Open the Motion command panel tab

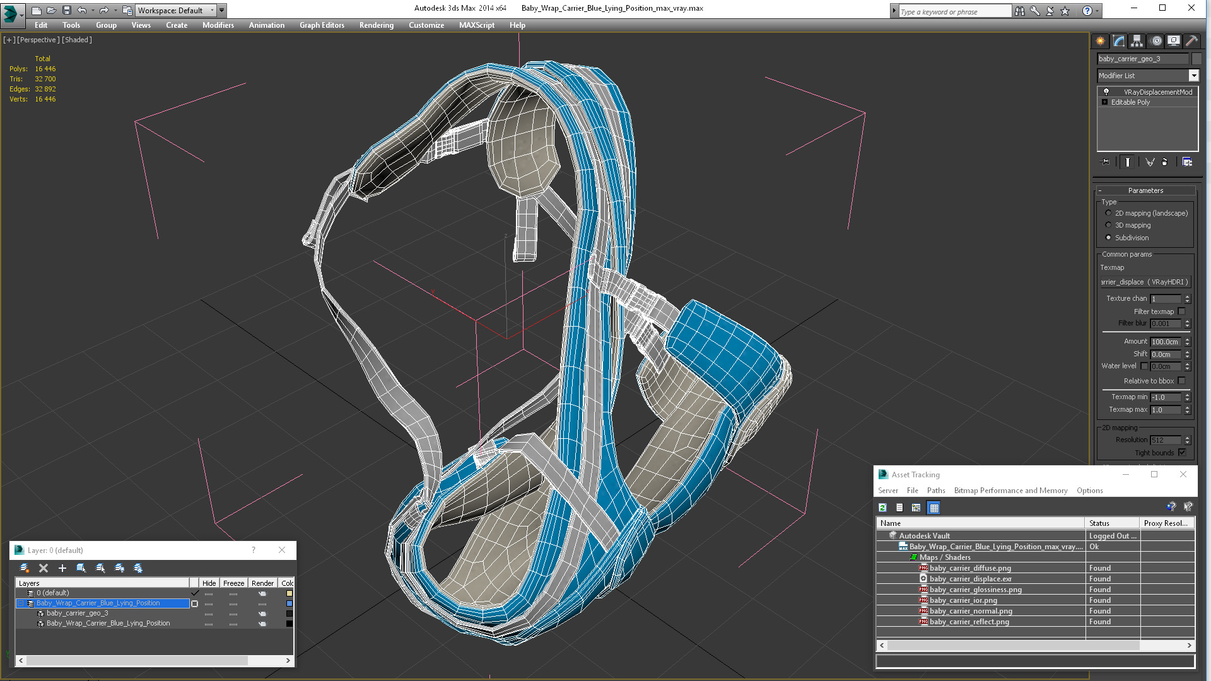1156,41
